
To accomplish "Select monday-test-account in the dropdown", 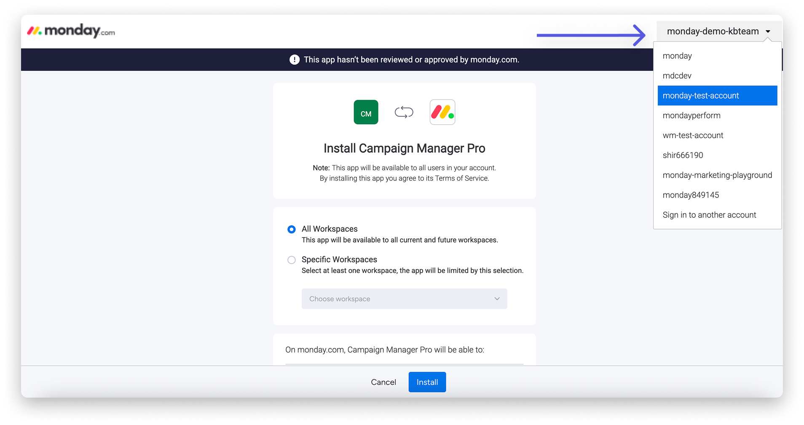I will point(717,96).
